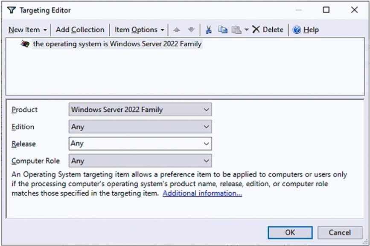Click the Targeting Editor funnel title icon

[x=12, y=10]
